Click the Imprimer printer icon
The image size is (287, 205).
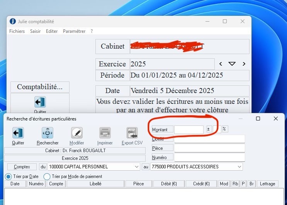[105, 133]
